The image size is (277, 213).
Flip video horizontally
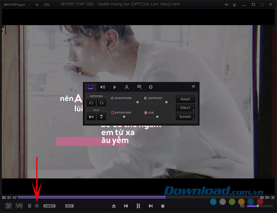click(91, 116)
